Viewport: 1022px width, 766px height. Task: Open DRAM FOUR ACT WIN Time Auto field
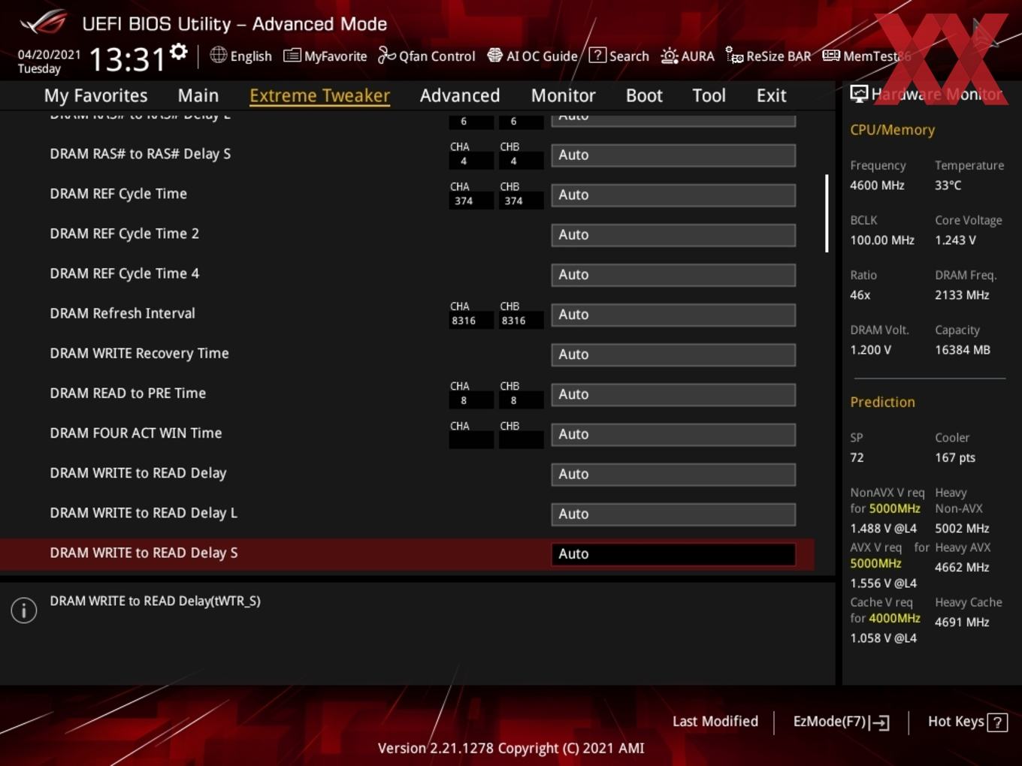pyautogui.click(x=673, y=434)
